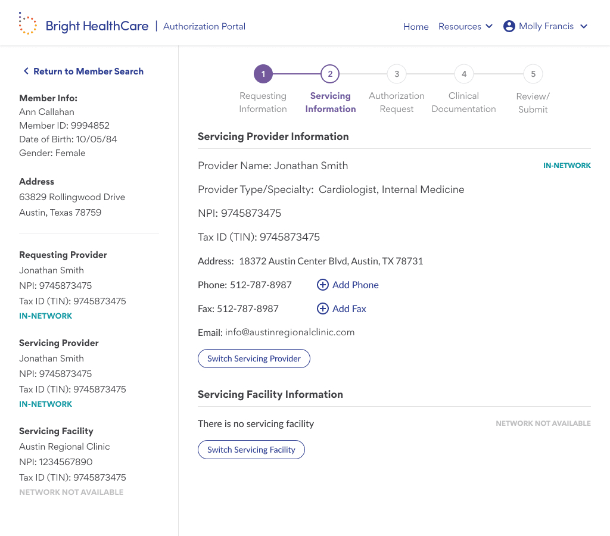Screen dimensions: 610x536
Task: Open step 4 Clinical Documentation circle
Action: pyautogui.click(x=464, y=74)
